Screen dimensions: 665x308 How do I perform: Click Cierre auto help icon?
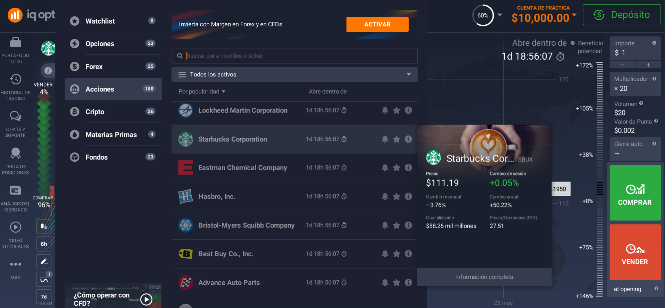(x=654, y=144)
